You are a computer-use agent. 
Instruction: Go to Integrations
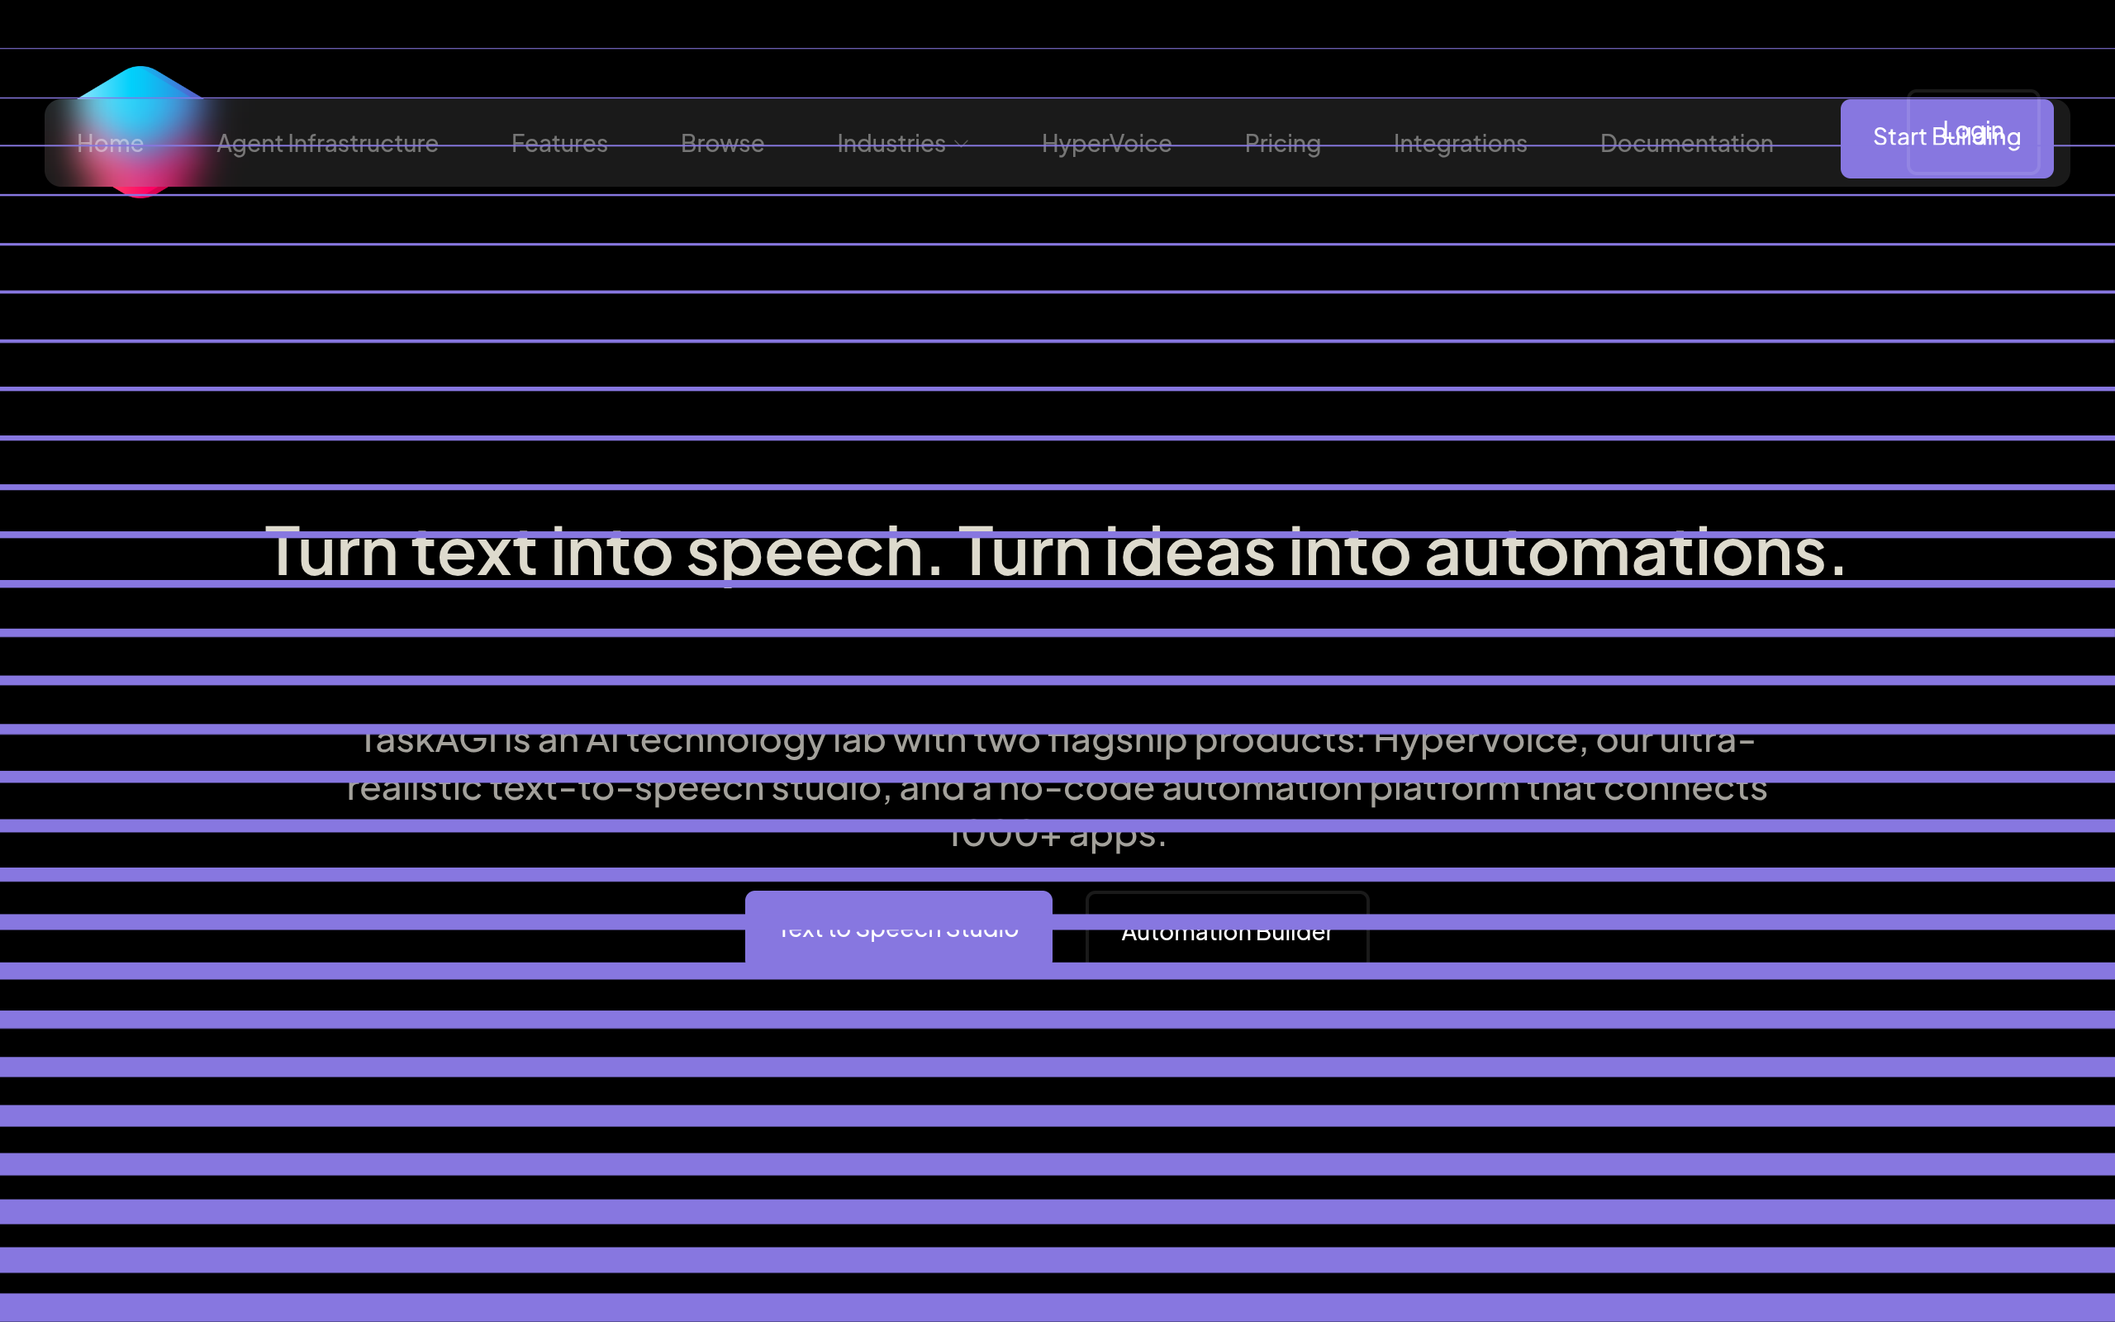click(1461, 144)
